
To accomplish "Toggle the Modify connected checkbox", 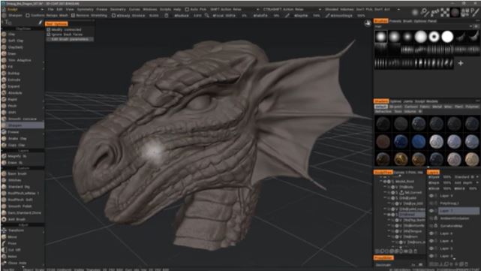I will tap(49, 30).
